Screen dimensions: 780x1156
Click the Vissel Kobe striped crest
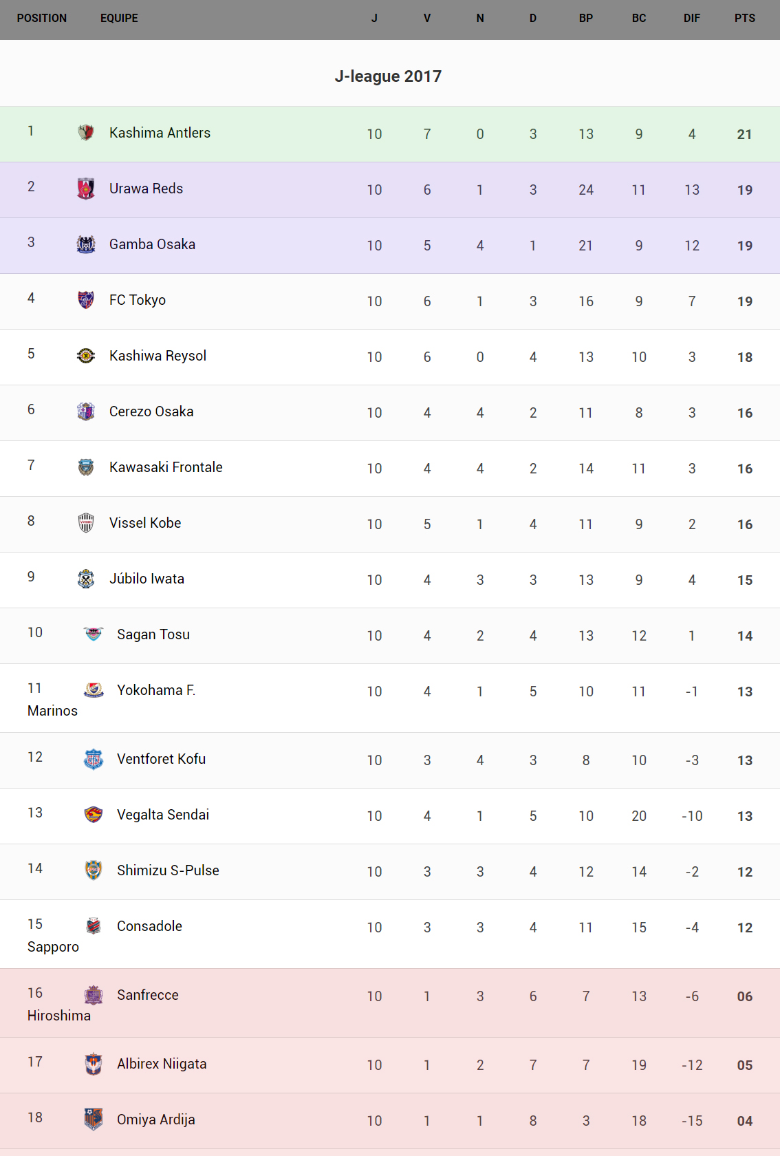click(86, 523)
